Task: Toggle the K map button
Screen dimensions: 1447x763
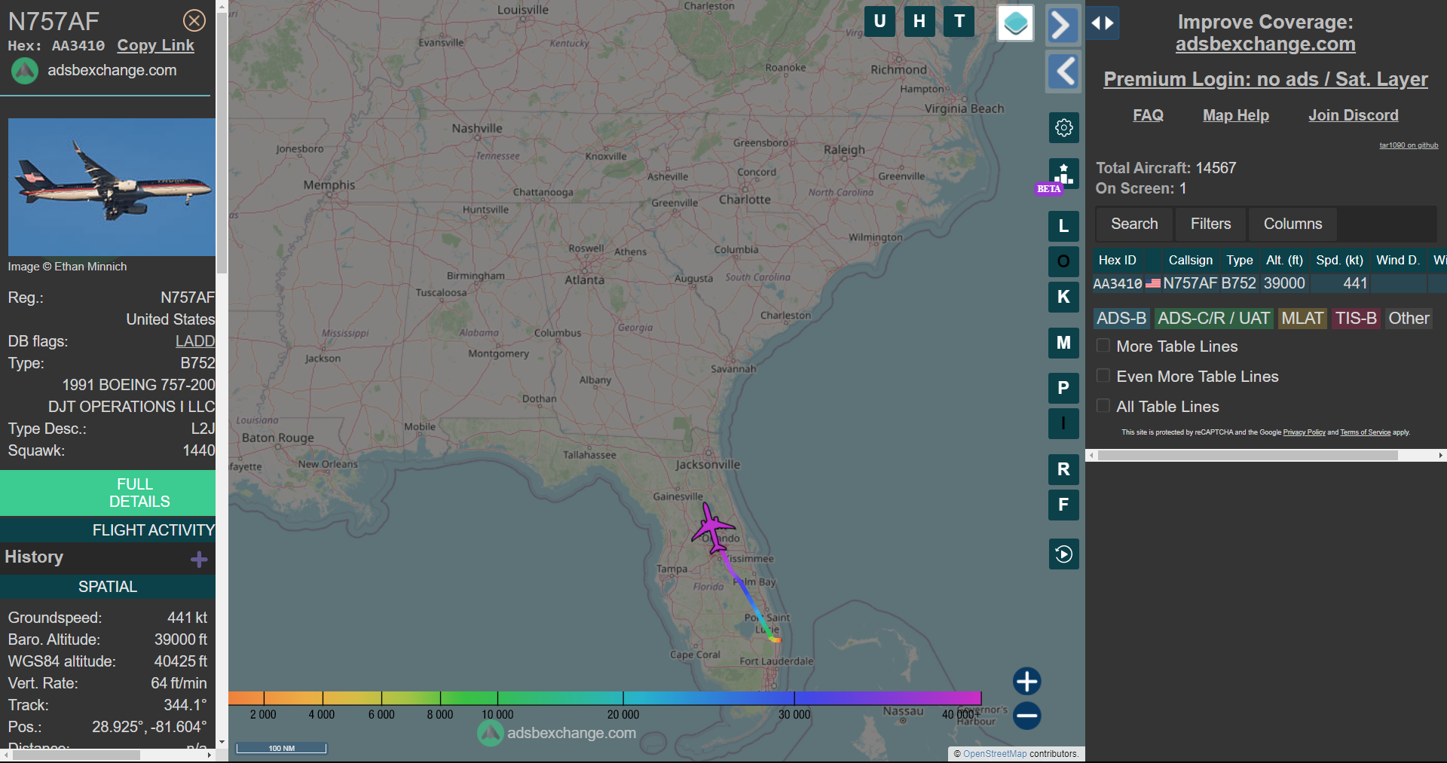Action: tap(1063, 297)
